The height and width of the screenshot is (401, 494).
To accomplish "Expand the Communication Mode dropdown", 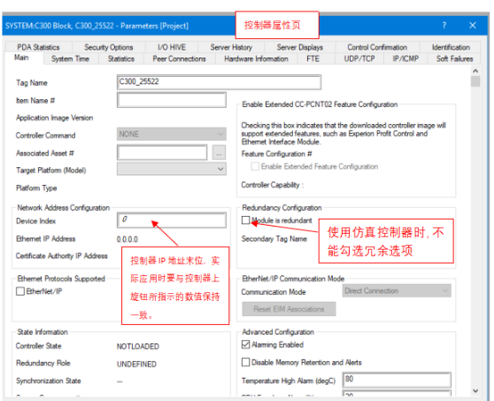I will [x=397, y=290].
